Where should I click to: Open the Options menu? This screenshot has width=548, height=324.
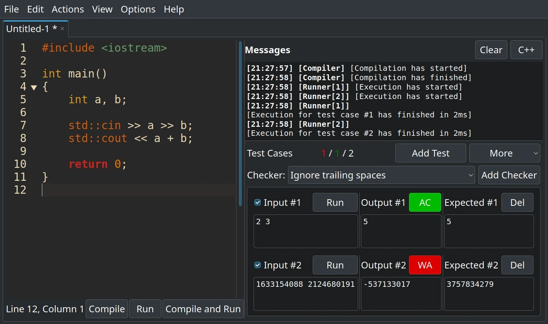click(138, 9)
